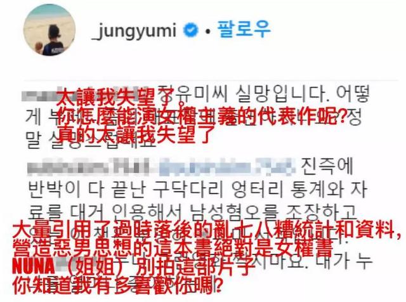Click the blurred blue mention tag
406x302 pixels.
click(226, 166)
